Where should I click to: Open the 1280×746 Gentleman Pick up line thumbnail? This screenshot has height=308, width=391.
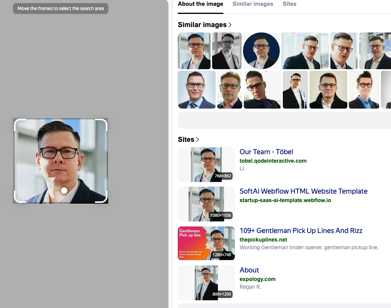(206, 243)
